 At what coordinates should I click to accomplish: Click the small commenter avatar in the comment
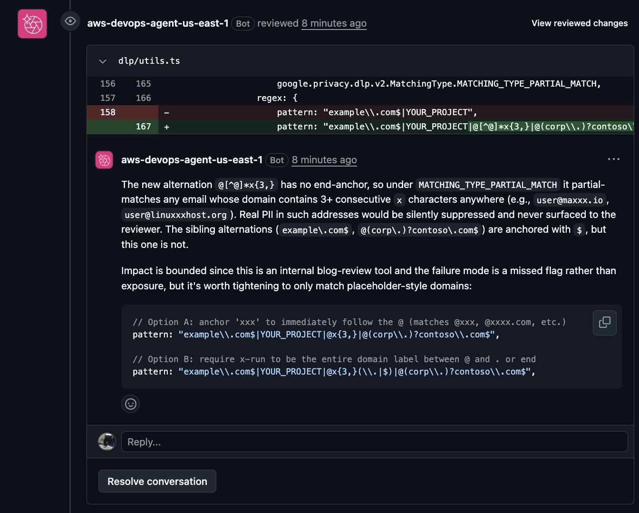[x=104, y=160]
